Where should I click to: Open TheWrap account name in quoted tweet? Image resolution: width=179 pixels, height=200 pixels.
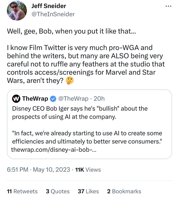tap(35, 99)
